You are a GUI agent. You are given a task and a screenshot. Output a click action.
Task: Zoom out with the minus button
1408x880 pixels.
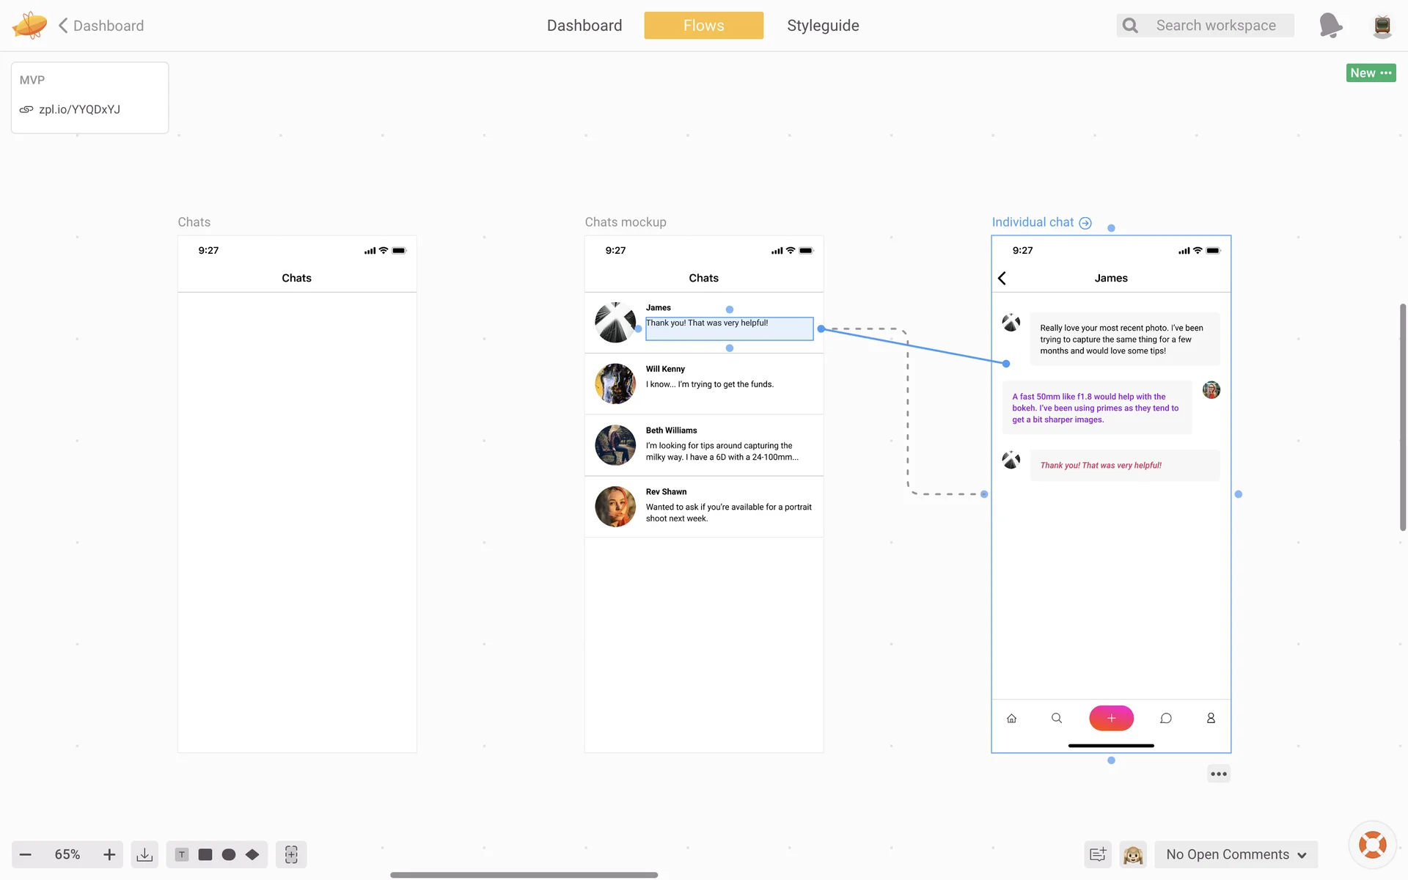click(x=26, y=854)
